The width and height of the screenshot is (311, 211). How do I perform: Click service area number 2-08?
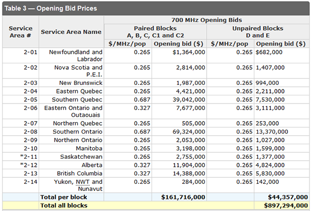point(31,132)
